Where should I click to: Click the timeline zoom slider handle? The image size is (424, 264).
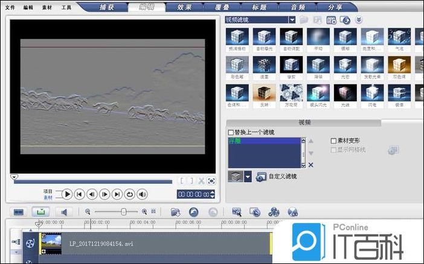click(124, 212)
